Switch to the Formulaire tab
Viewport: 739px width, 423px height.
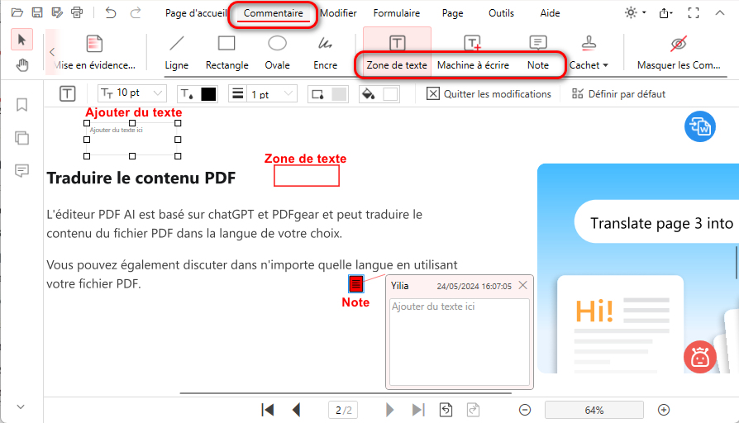[396, 13]
